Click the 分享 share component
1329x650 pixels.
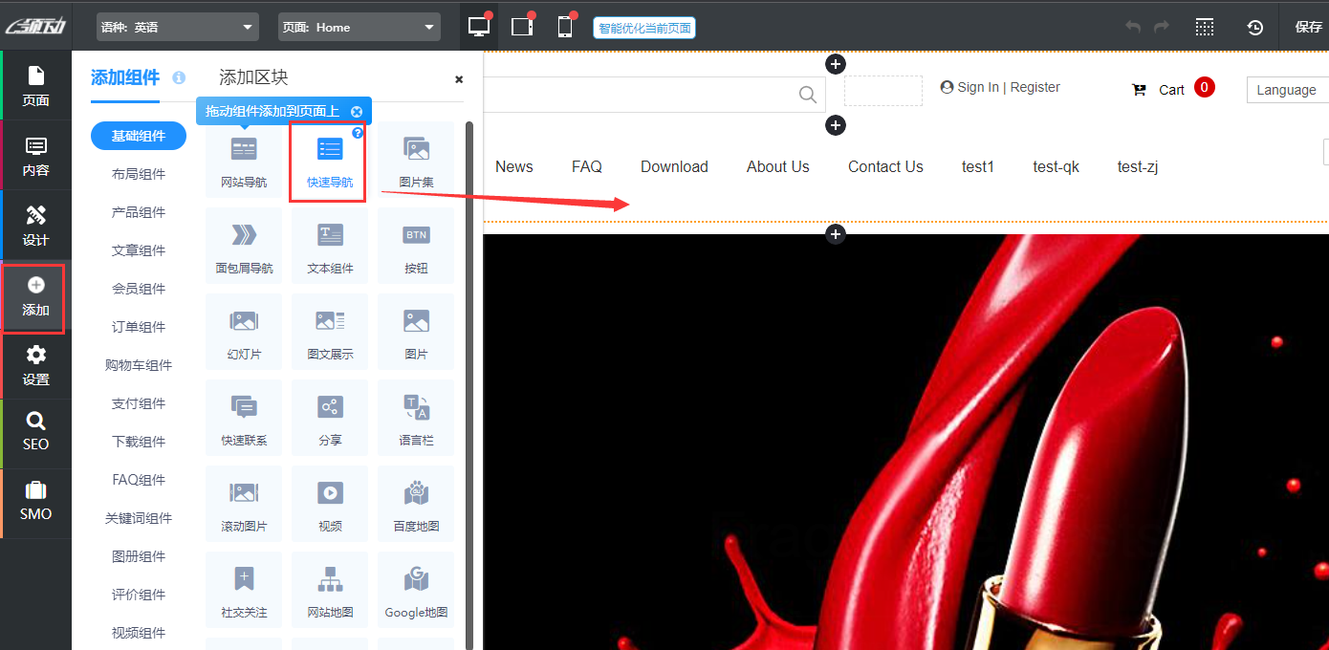point(330,418)
